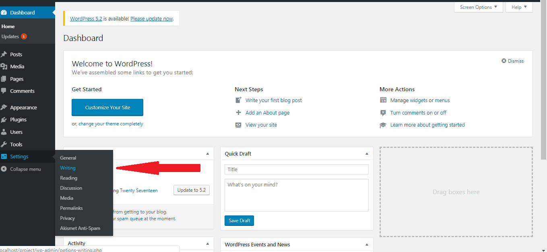This screenshot has width=547, height=252.
Task: Open Posts label in admin sidebar
Action: (x=16, y=54)
